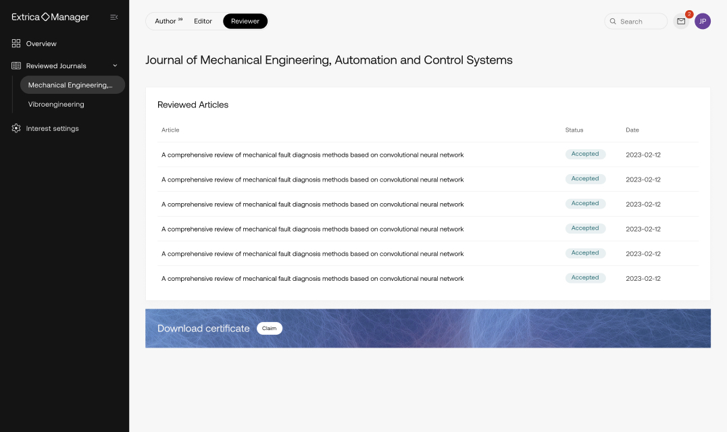Click the Date column header
This screenshot has height=432, width=727.
pyautogui.click(x=632, y=130)
